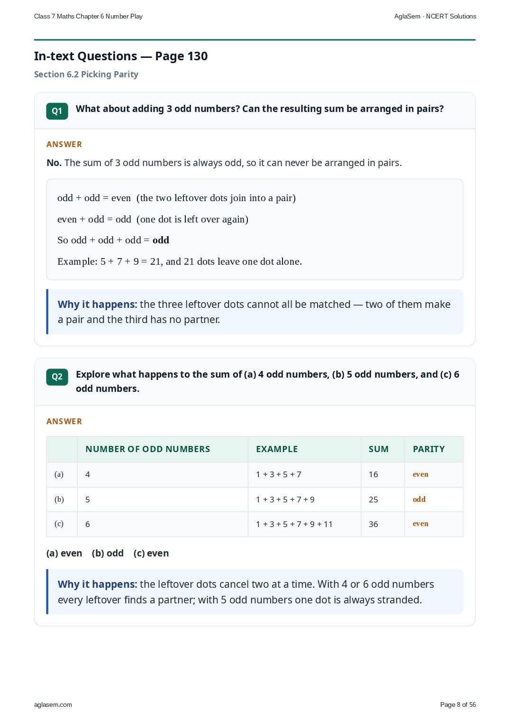Click the Section 6.2 Picking Parity subtitle

86,74
